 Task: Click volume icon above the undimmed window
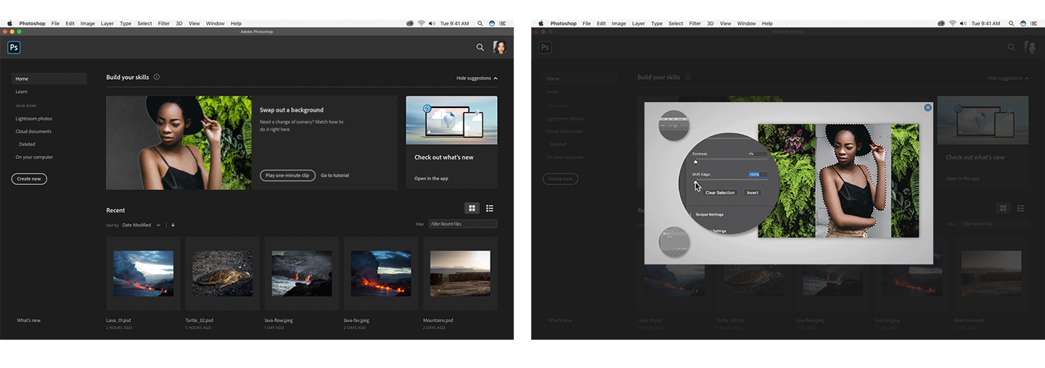pyautogui.click(x=432, y=23)
